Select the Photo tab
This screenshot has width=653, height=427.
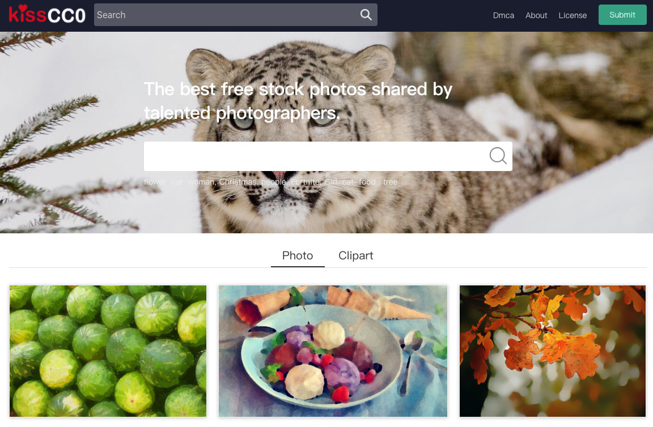pos(298,255)
